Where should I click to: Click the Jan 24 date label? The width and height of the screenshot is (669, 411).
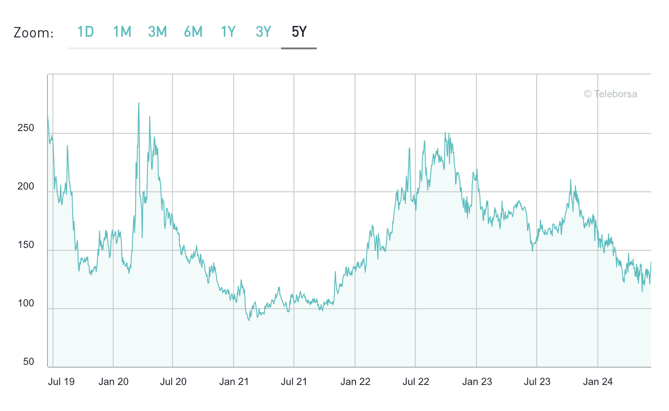(598, 382)
